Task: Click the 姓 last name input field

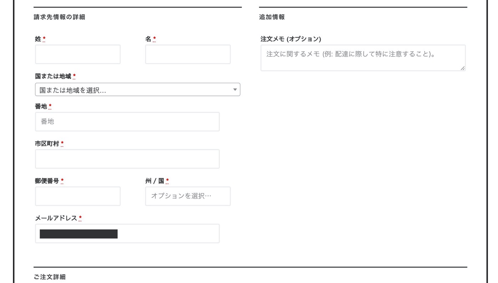Action: click(78, 54)
